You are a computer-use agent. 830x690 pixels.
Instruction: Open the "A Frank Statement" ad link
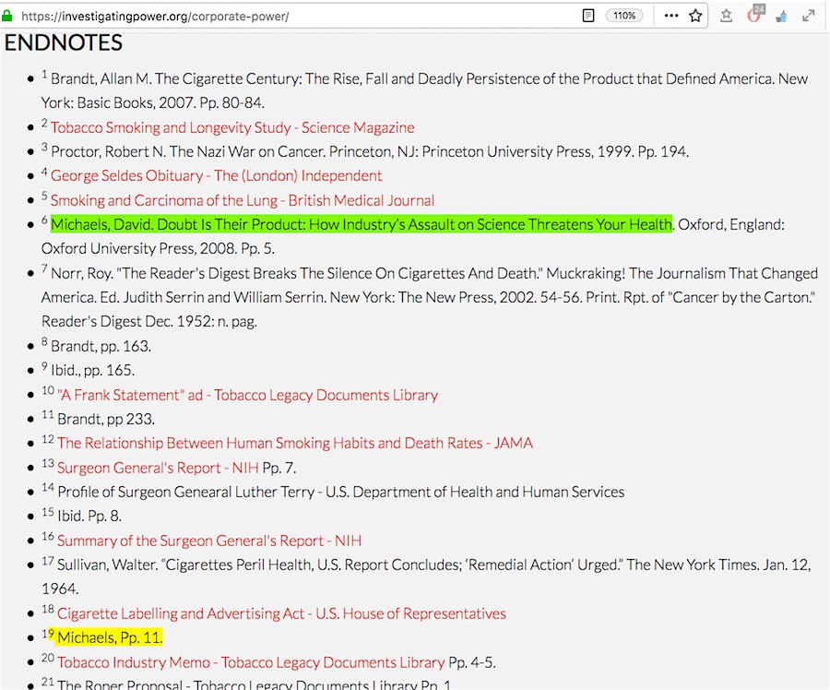[247, 395]
